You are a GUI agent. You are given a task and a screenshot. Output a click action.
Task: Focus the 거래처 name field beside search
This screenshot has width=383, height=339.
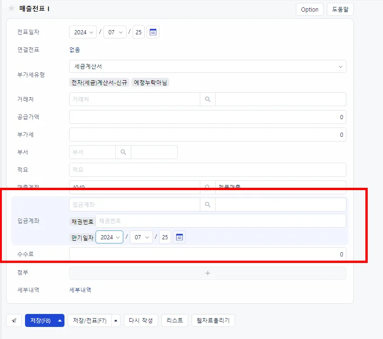tap(281, 99)
